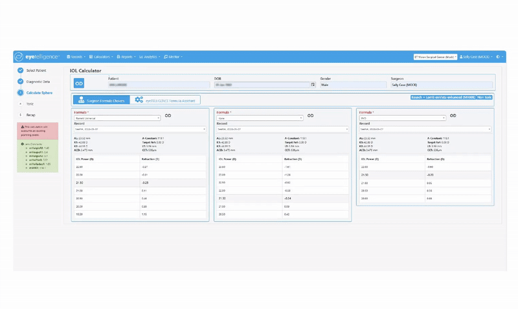Jump to the Toric step
This screenshot has width=518, height=309.
click(30, 103)
